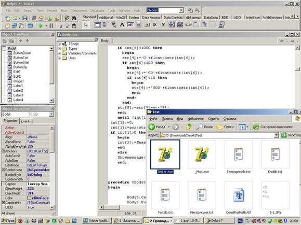Expand BorderIcons property in Object Inspector
The height and width of the screenshot is (225, 301).
coord(3,170)
